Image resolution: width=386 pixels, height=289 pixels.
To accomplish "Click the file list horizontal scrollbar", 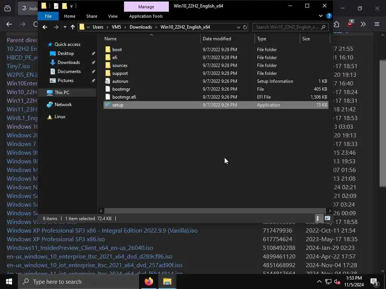I will tap(215, 211).
